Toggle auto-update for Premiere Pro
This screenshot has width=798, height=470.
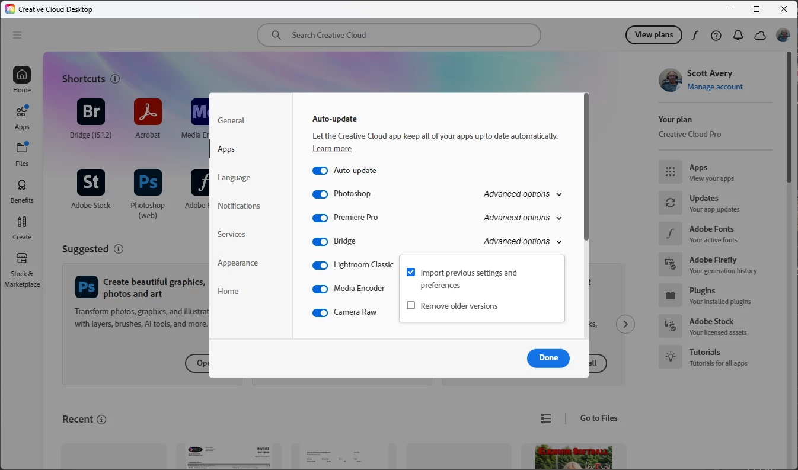(x=320, y=218)
